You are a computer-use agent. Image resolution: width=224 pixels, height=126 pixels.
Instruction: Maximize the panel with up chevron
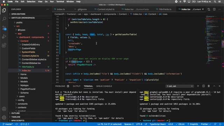[214, 86]
